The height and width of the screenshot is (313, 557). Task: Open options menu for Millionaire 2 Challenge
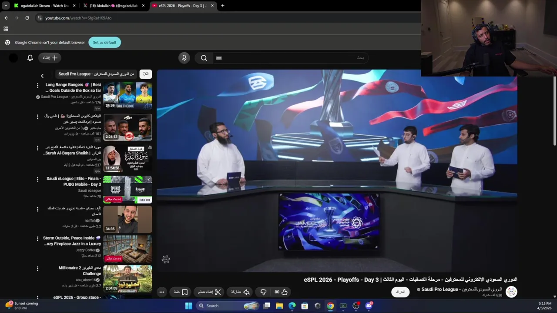point(37,269)
